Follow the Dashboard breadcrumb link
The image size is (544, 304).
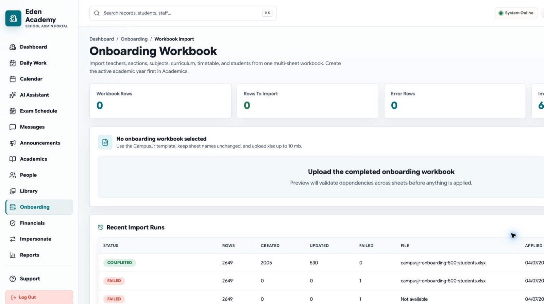tap(102, 39)
